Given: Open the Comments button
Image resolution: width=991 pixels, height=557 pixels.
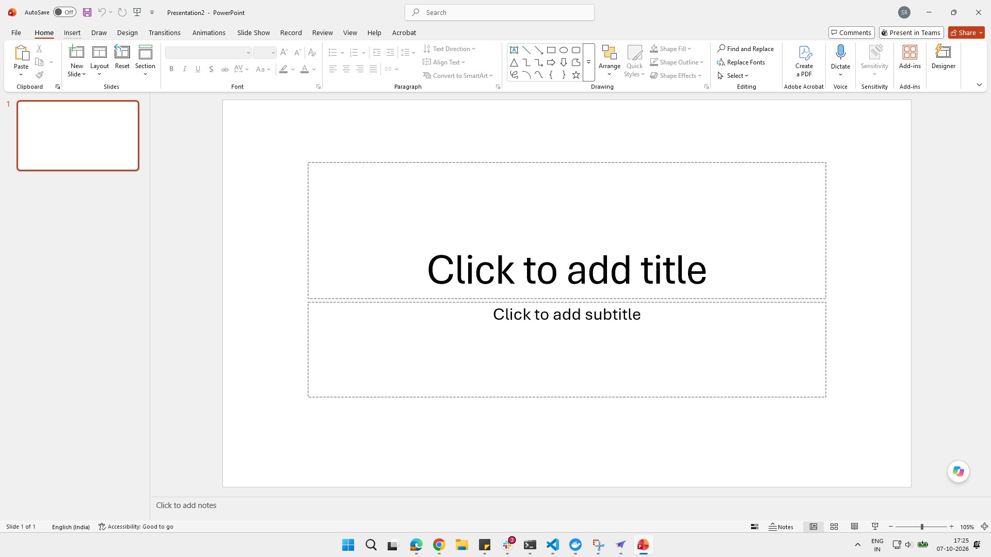Looking at the screenshot, I should pos(852,32).
